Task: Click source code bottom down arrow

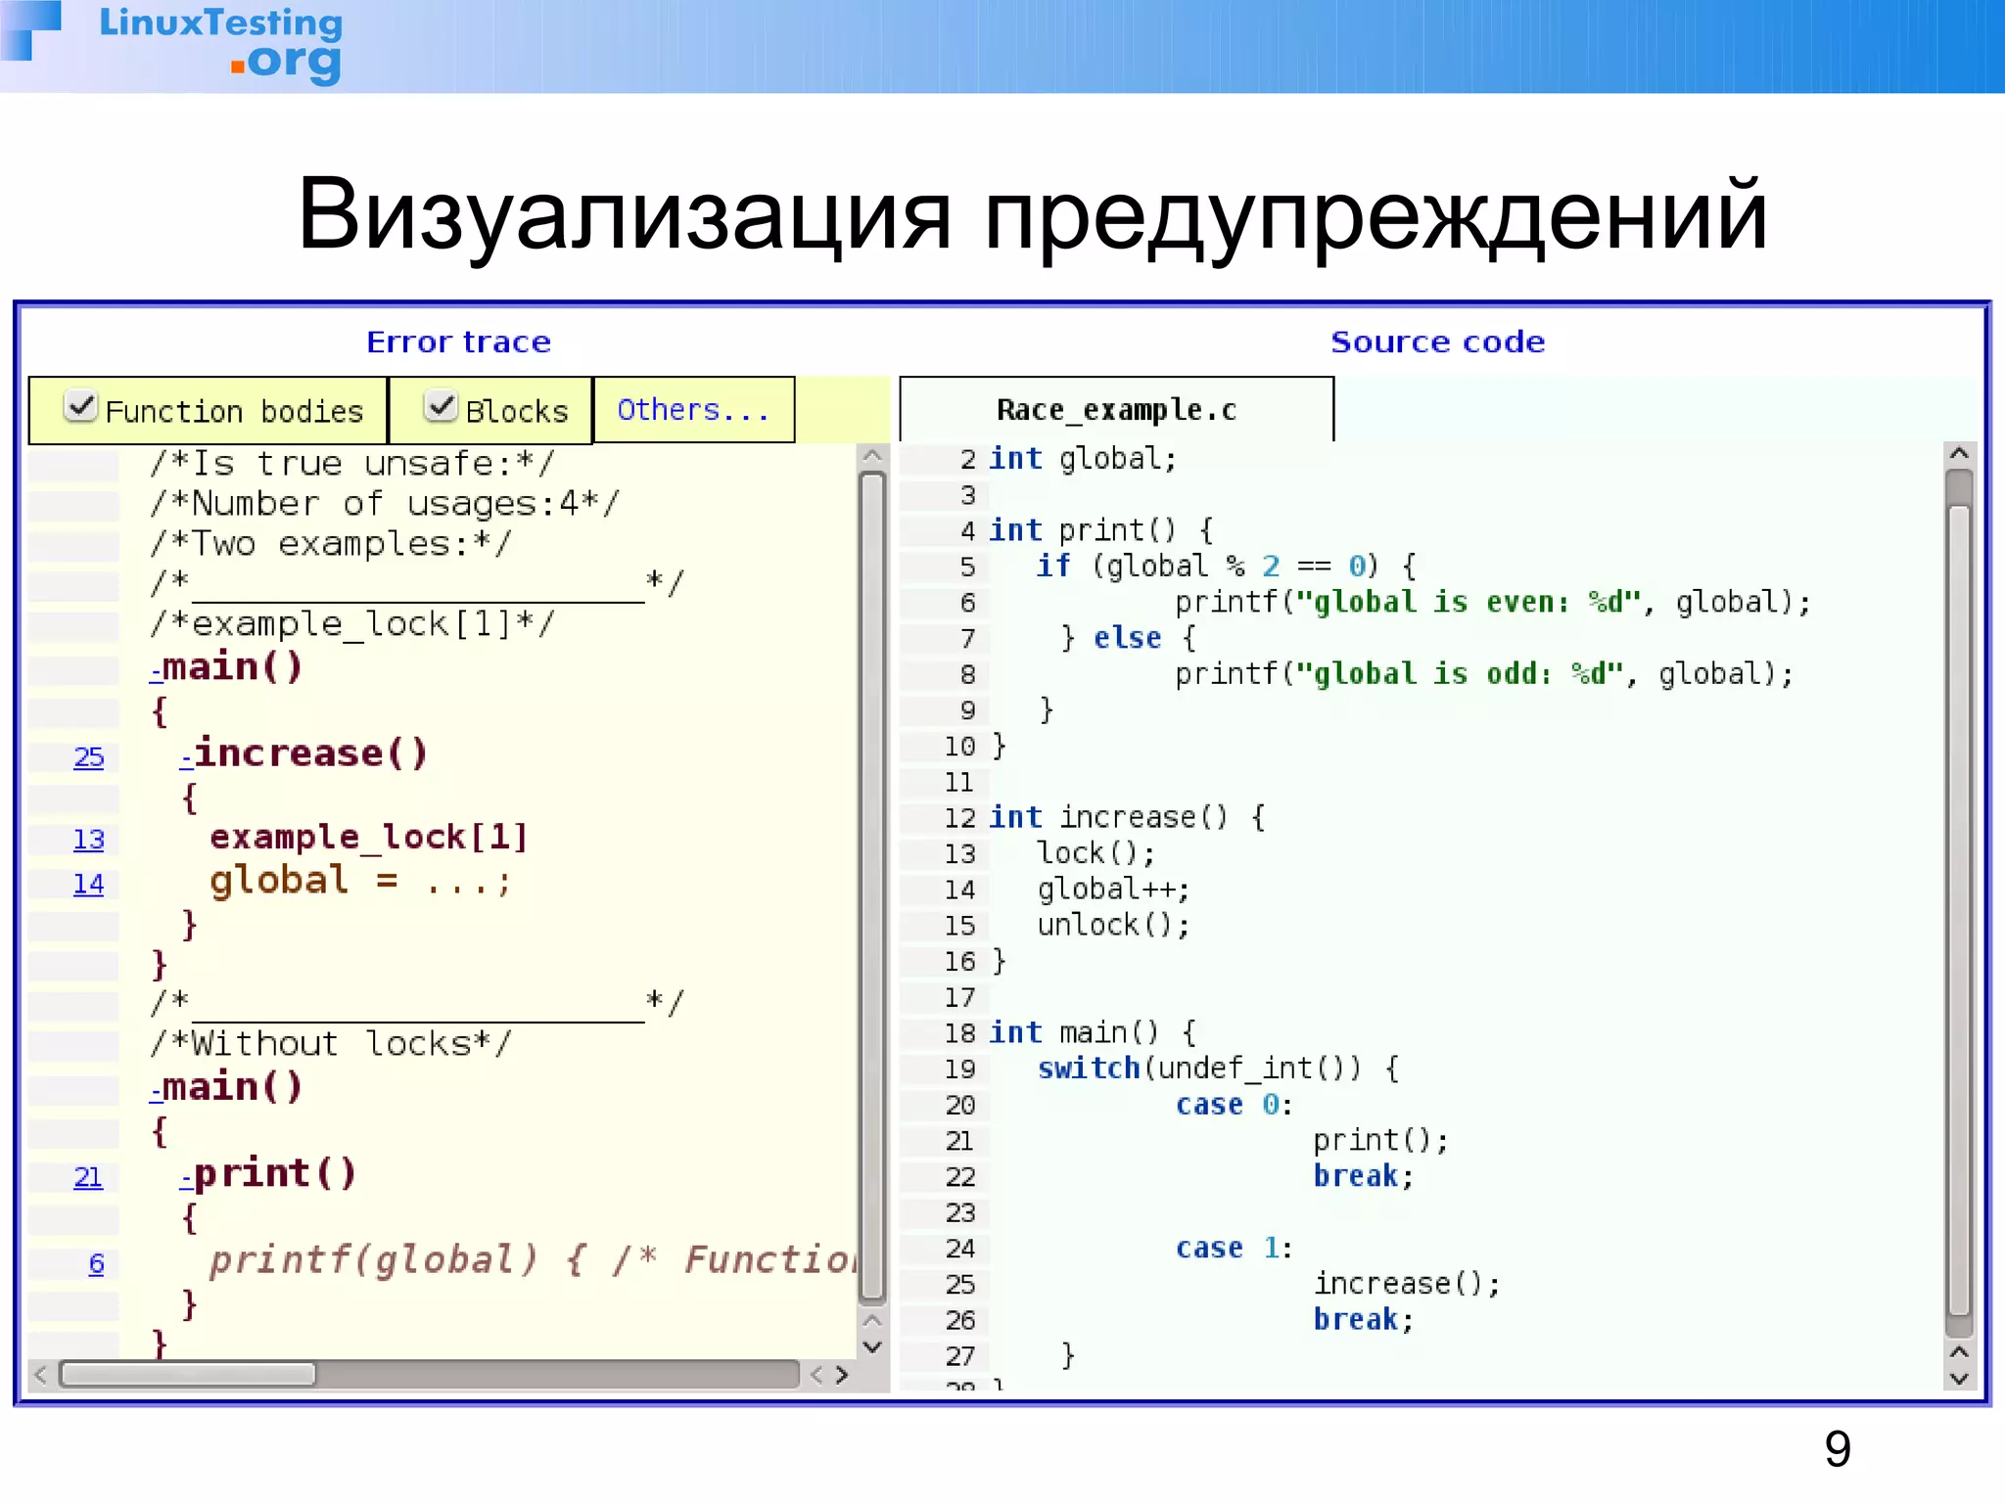Action: tap(1959, 1379)
